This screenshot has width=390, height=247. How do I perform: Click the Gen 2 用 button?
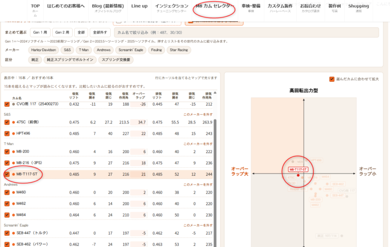tap(62, 33)
